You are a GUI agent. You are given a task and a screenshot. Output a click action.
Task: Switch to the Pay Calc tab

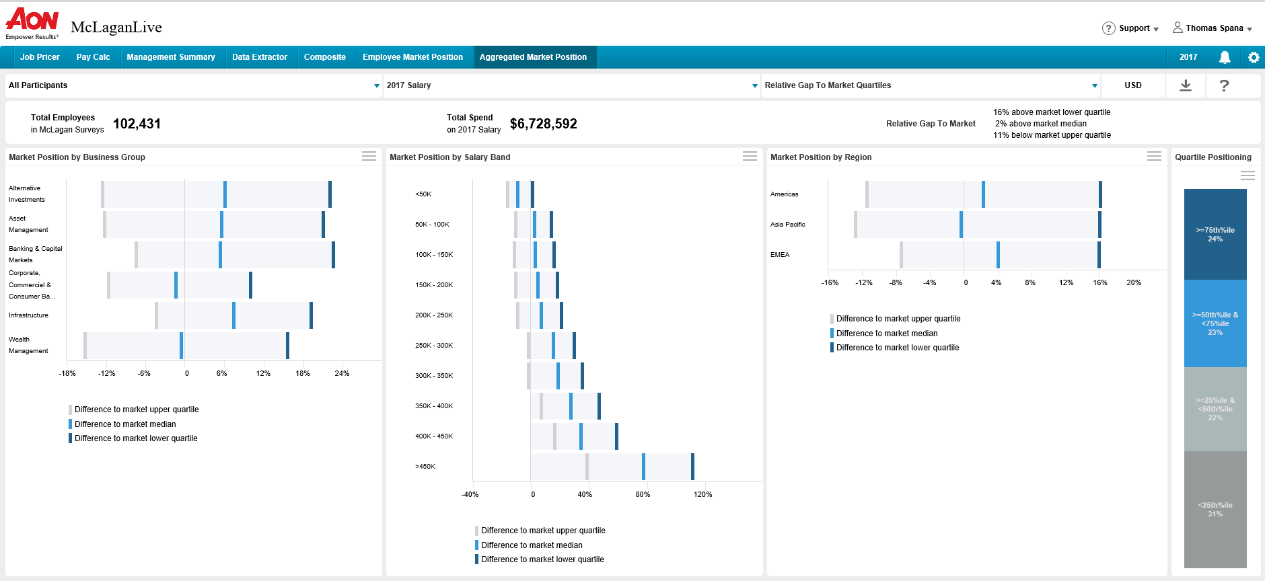point(93,57)
